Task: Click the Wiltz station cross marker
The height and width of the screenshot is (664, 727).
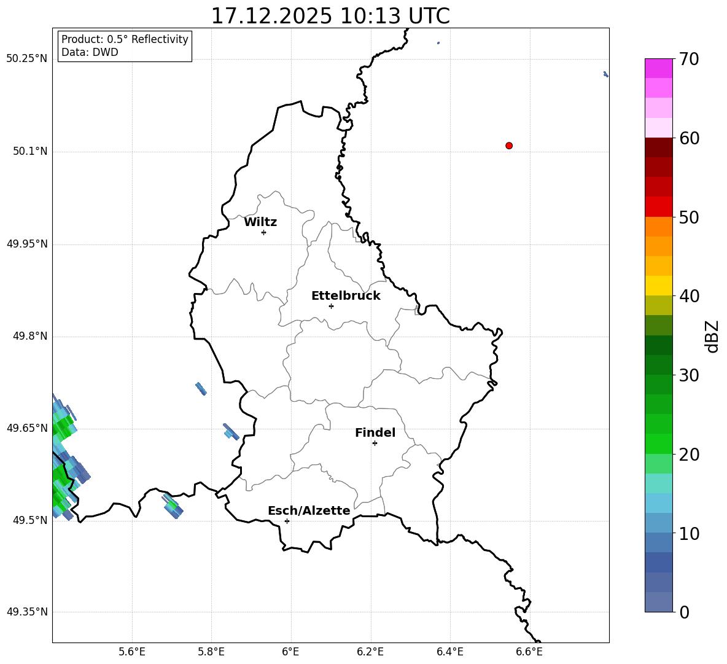Action: [x=264, y=232]
